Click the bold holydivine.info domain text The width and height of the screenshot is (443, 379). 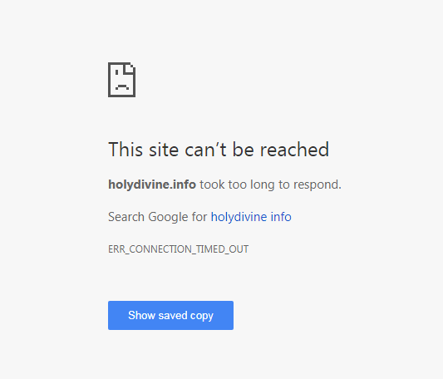152,185
